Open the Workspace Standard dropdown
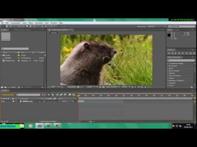The width and height of the screenshot is (197, 147). pos(157,27)
